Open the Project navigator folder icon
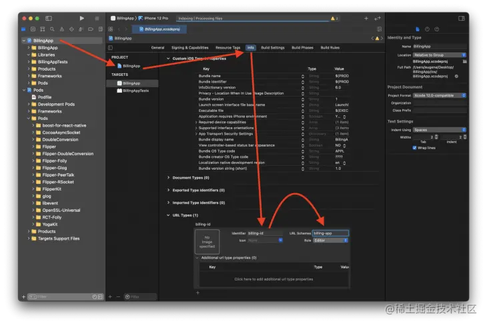Viewport: 487px width, 325px height. click(23, 29)
